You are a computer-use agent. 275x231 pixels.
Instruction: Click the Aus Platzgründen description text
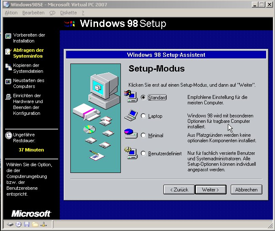(x=222, y=138)
